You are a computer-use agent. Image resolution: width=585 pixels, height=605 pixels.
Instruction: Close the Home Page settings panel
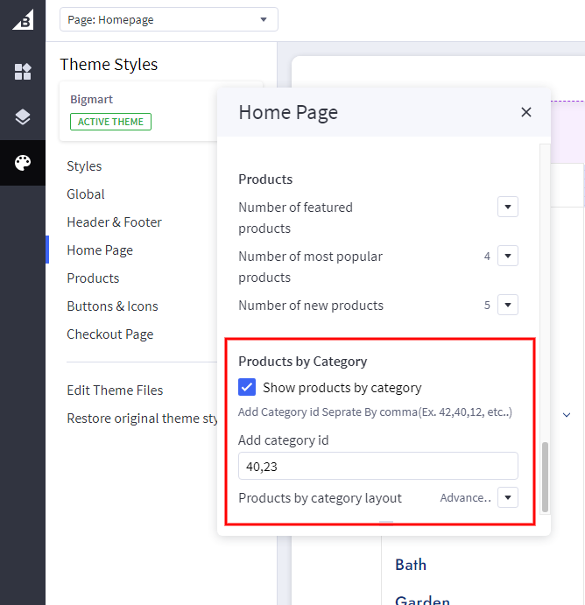coord(525,112)
